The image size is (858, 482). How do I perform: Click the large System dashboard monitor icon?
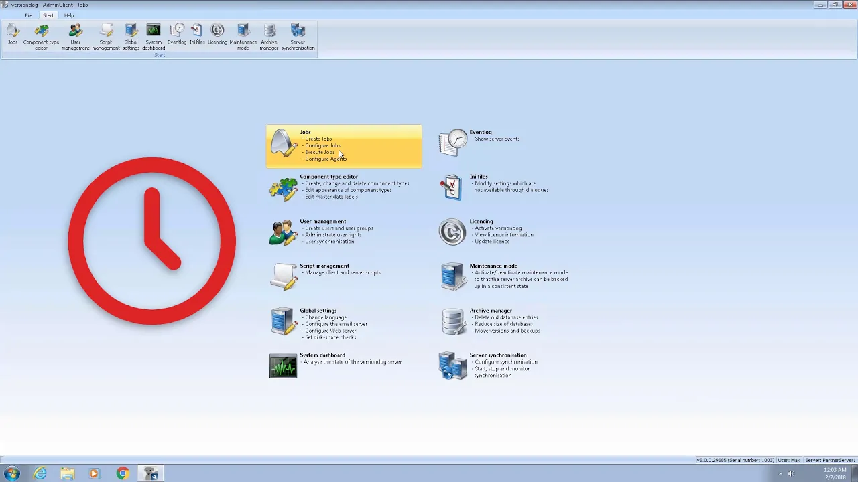tap(283, 366)
